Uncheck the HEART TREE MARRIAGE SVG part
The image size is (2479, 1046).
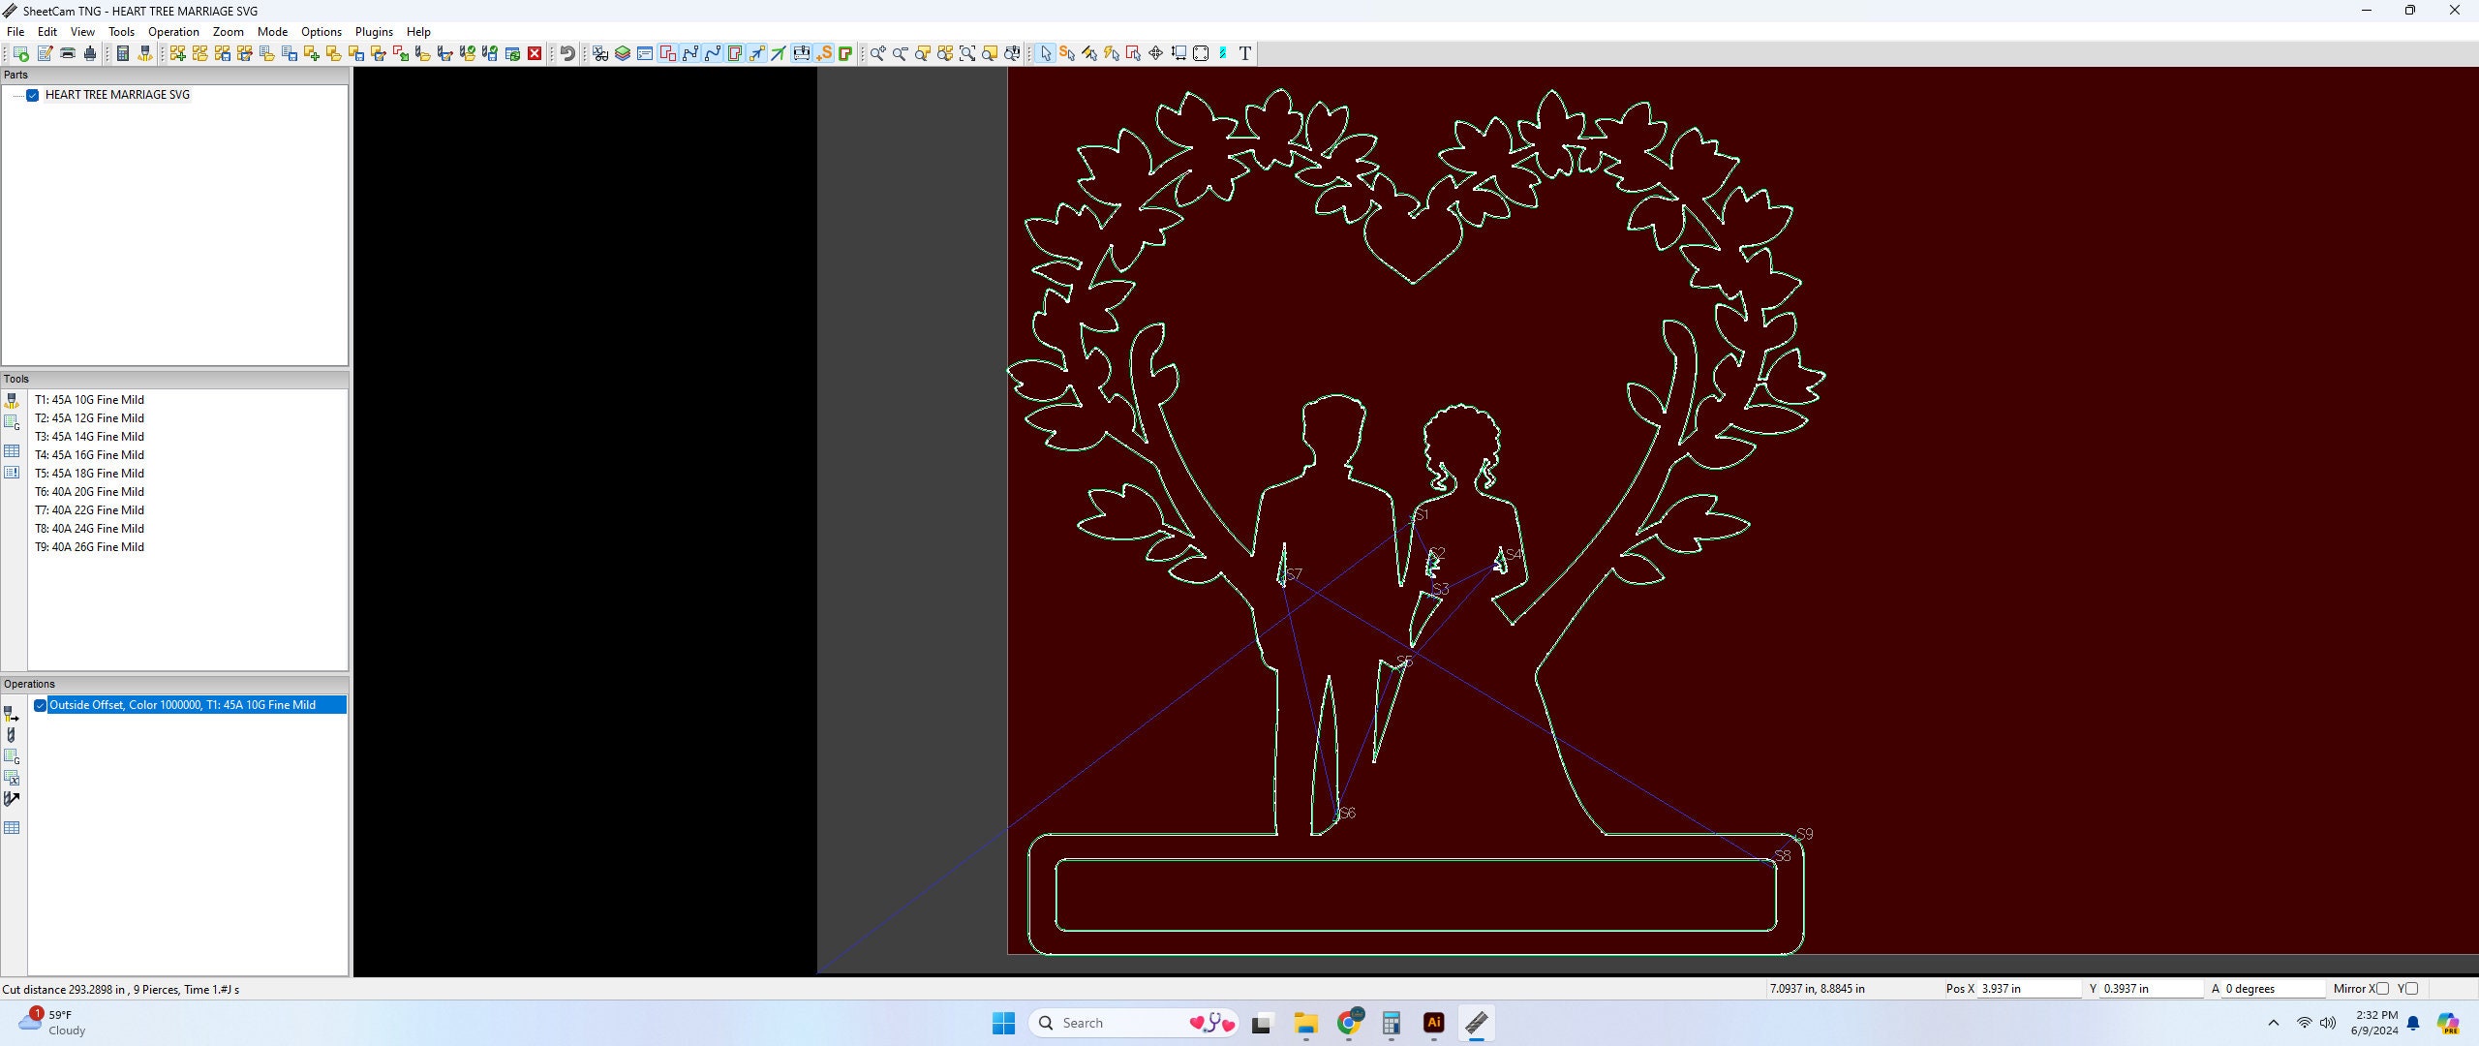(x=33, y=95)
